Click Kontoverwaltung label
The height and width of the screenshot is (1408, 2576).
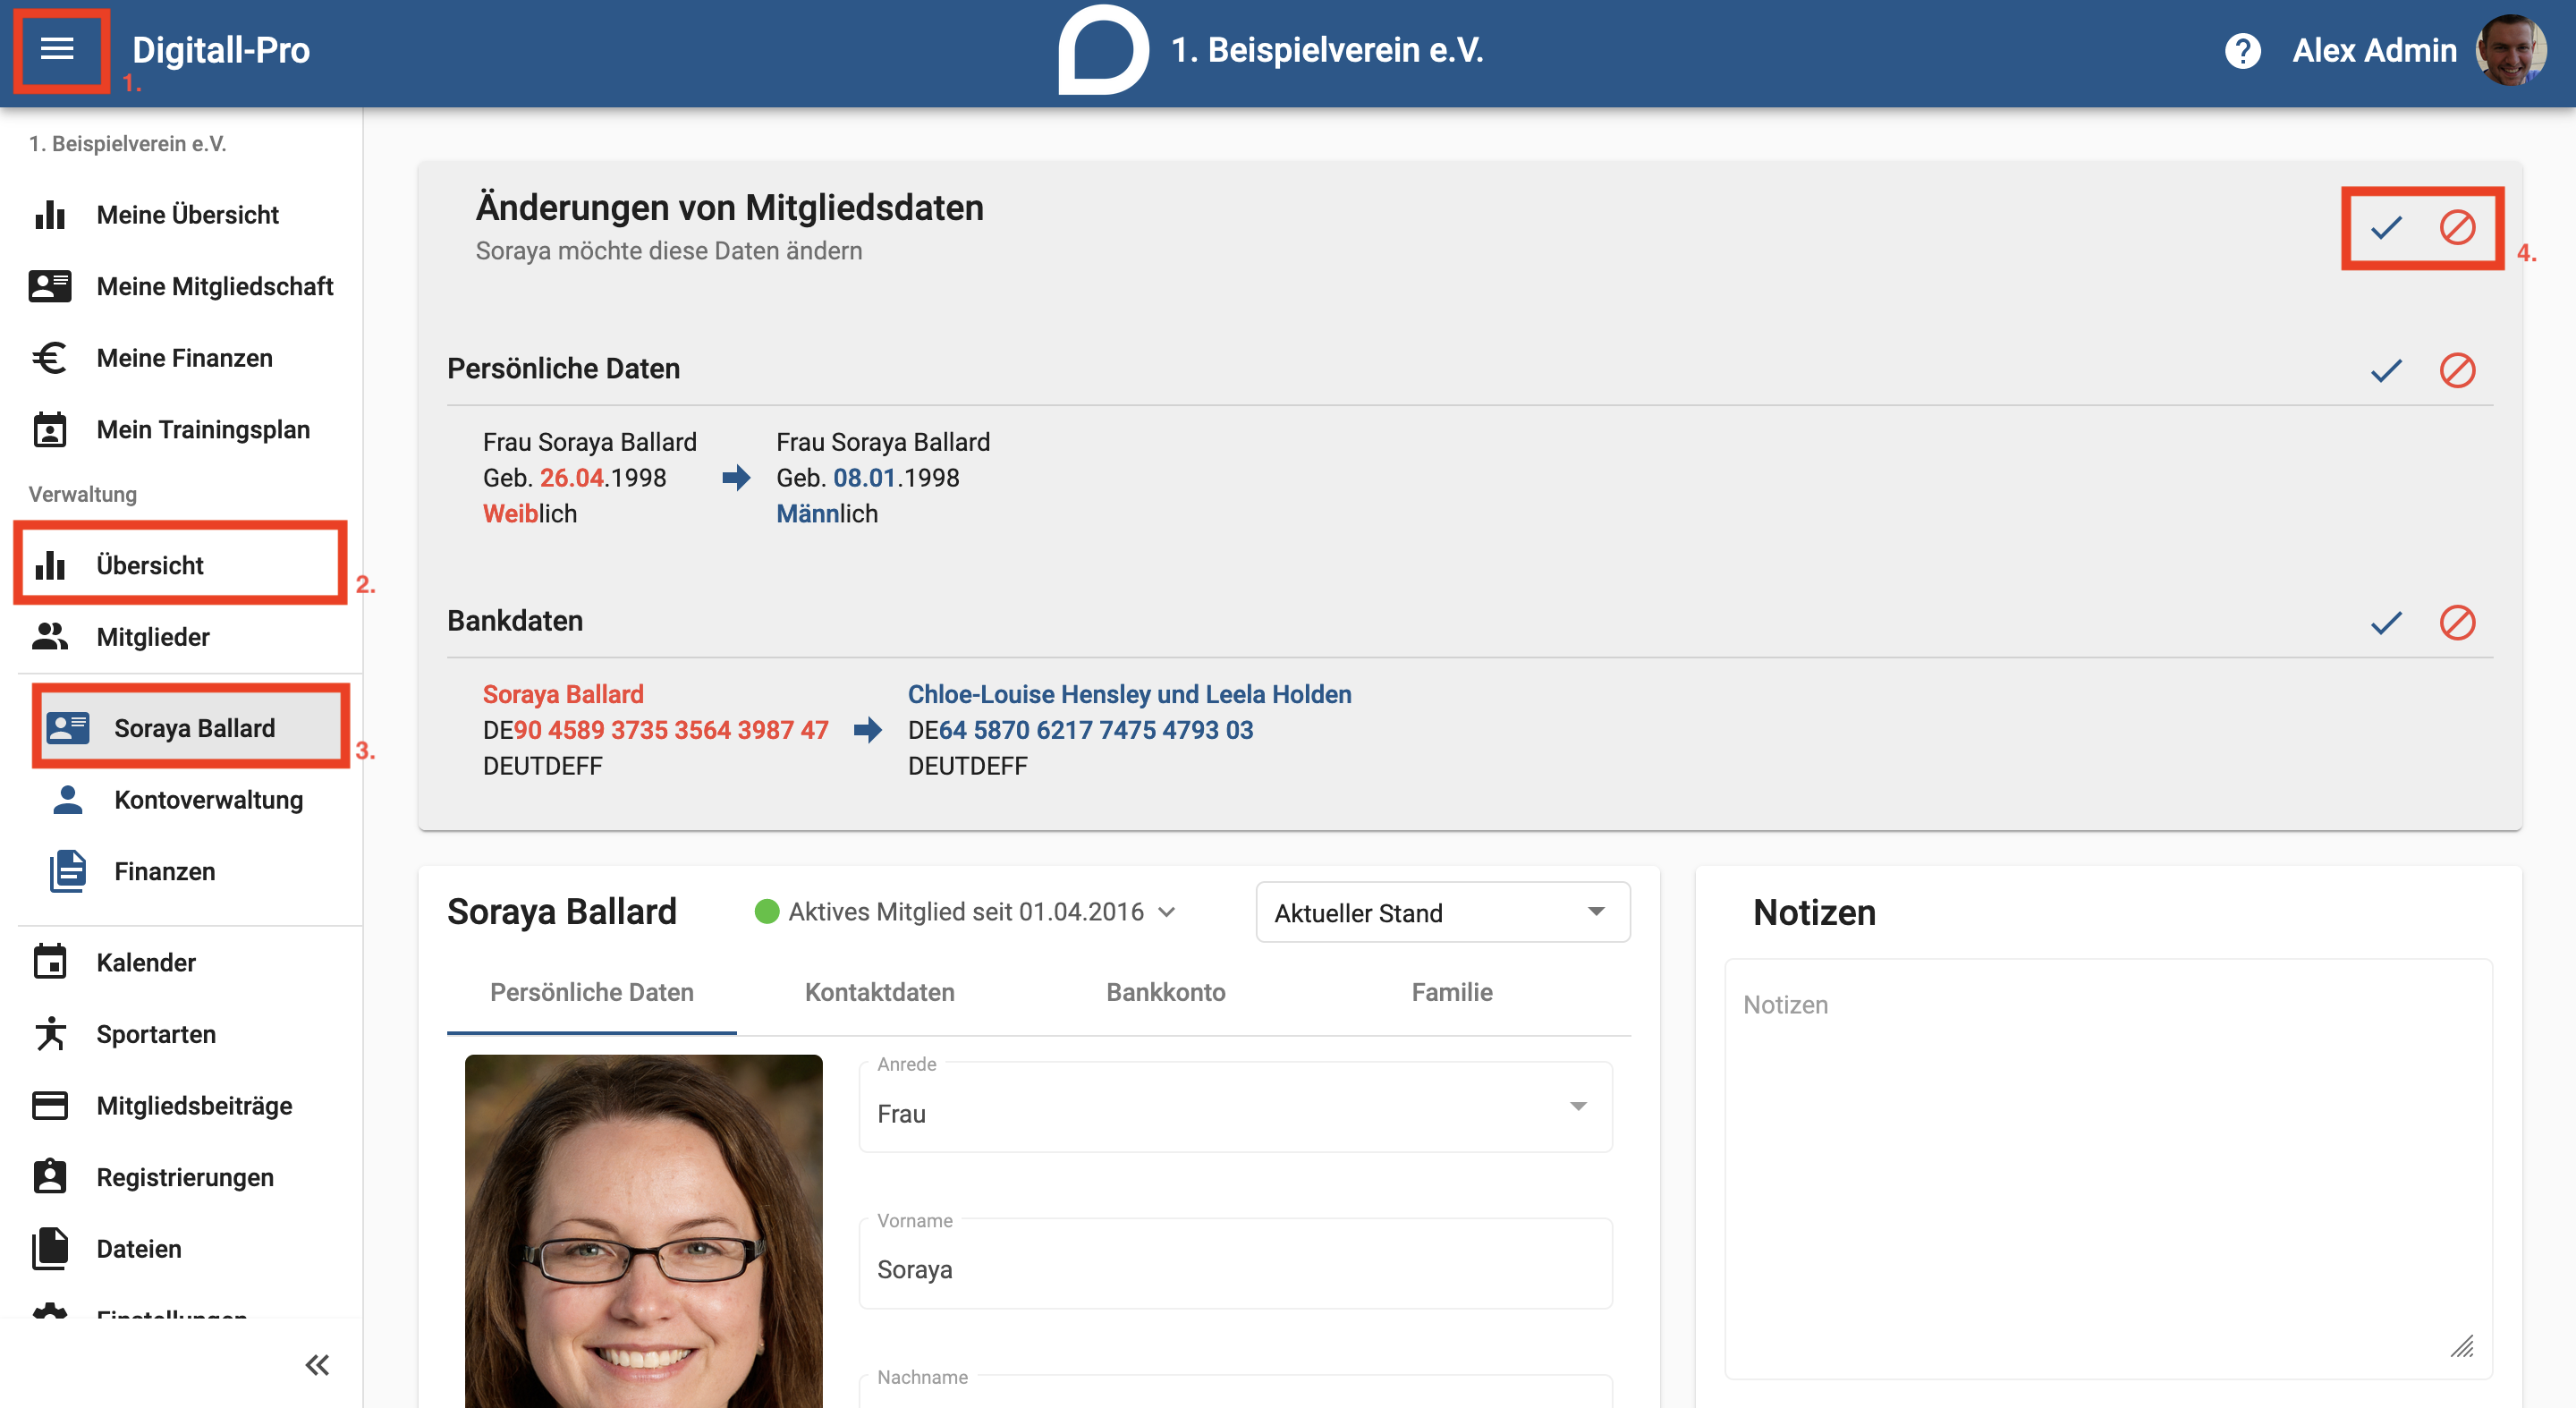pyautogui.click(x=208, y=800)
